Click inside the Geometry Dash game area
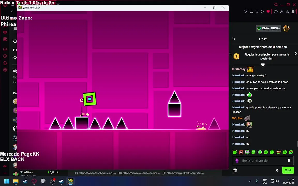 (123, 90)
